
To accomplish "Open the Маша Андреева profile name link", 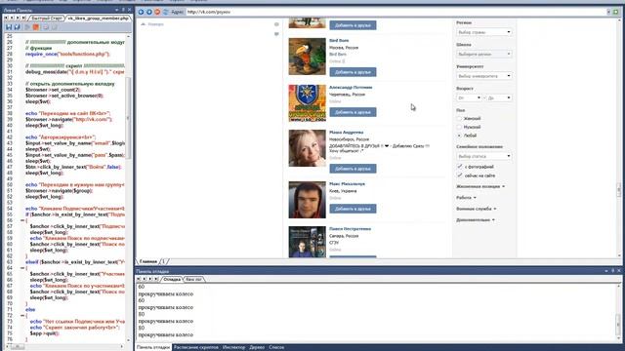I will [x=346, y=133].
